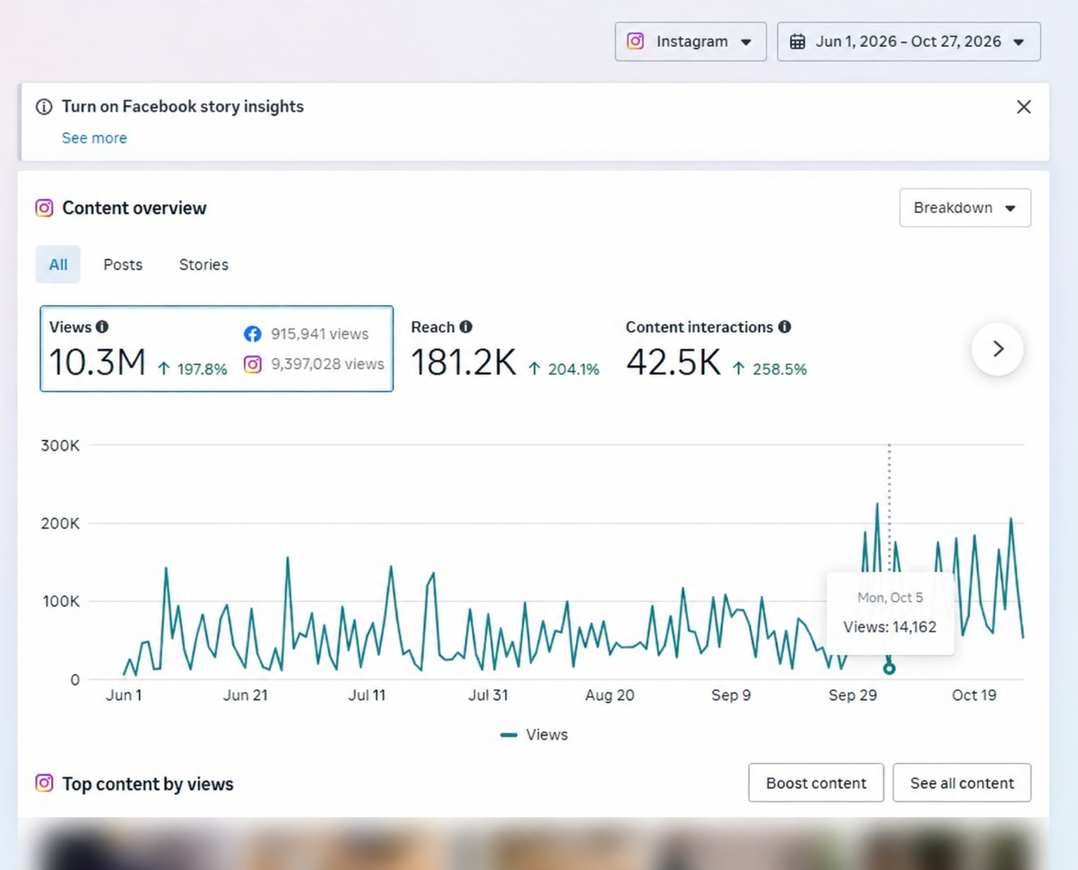Image resolution: width=1078 pixels, height=870 pixels.
Task: Open the Jun 1 – Oct 27 date range picker
Action: click(908, 42)
